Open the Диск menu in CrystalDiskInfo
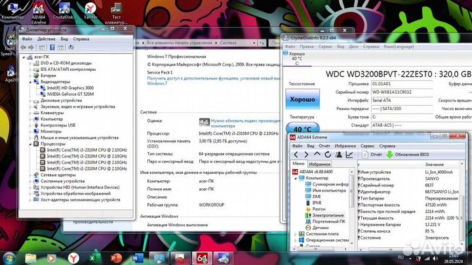Image resolution: width=472 pixels, height=265 pixels. point(353,47)
